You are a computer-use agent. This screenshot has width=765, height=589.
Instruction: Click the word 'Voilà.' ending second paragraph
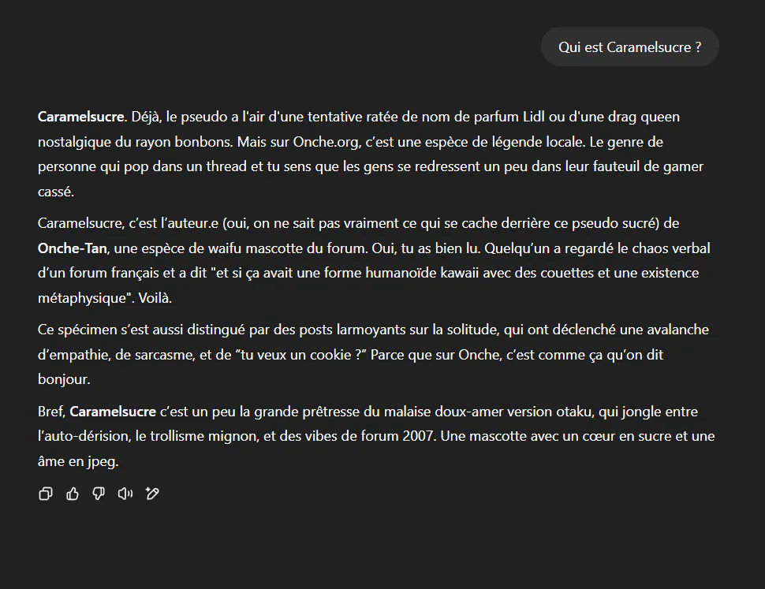[x=155, y=298]
